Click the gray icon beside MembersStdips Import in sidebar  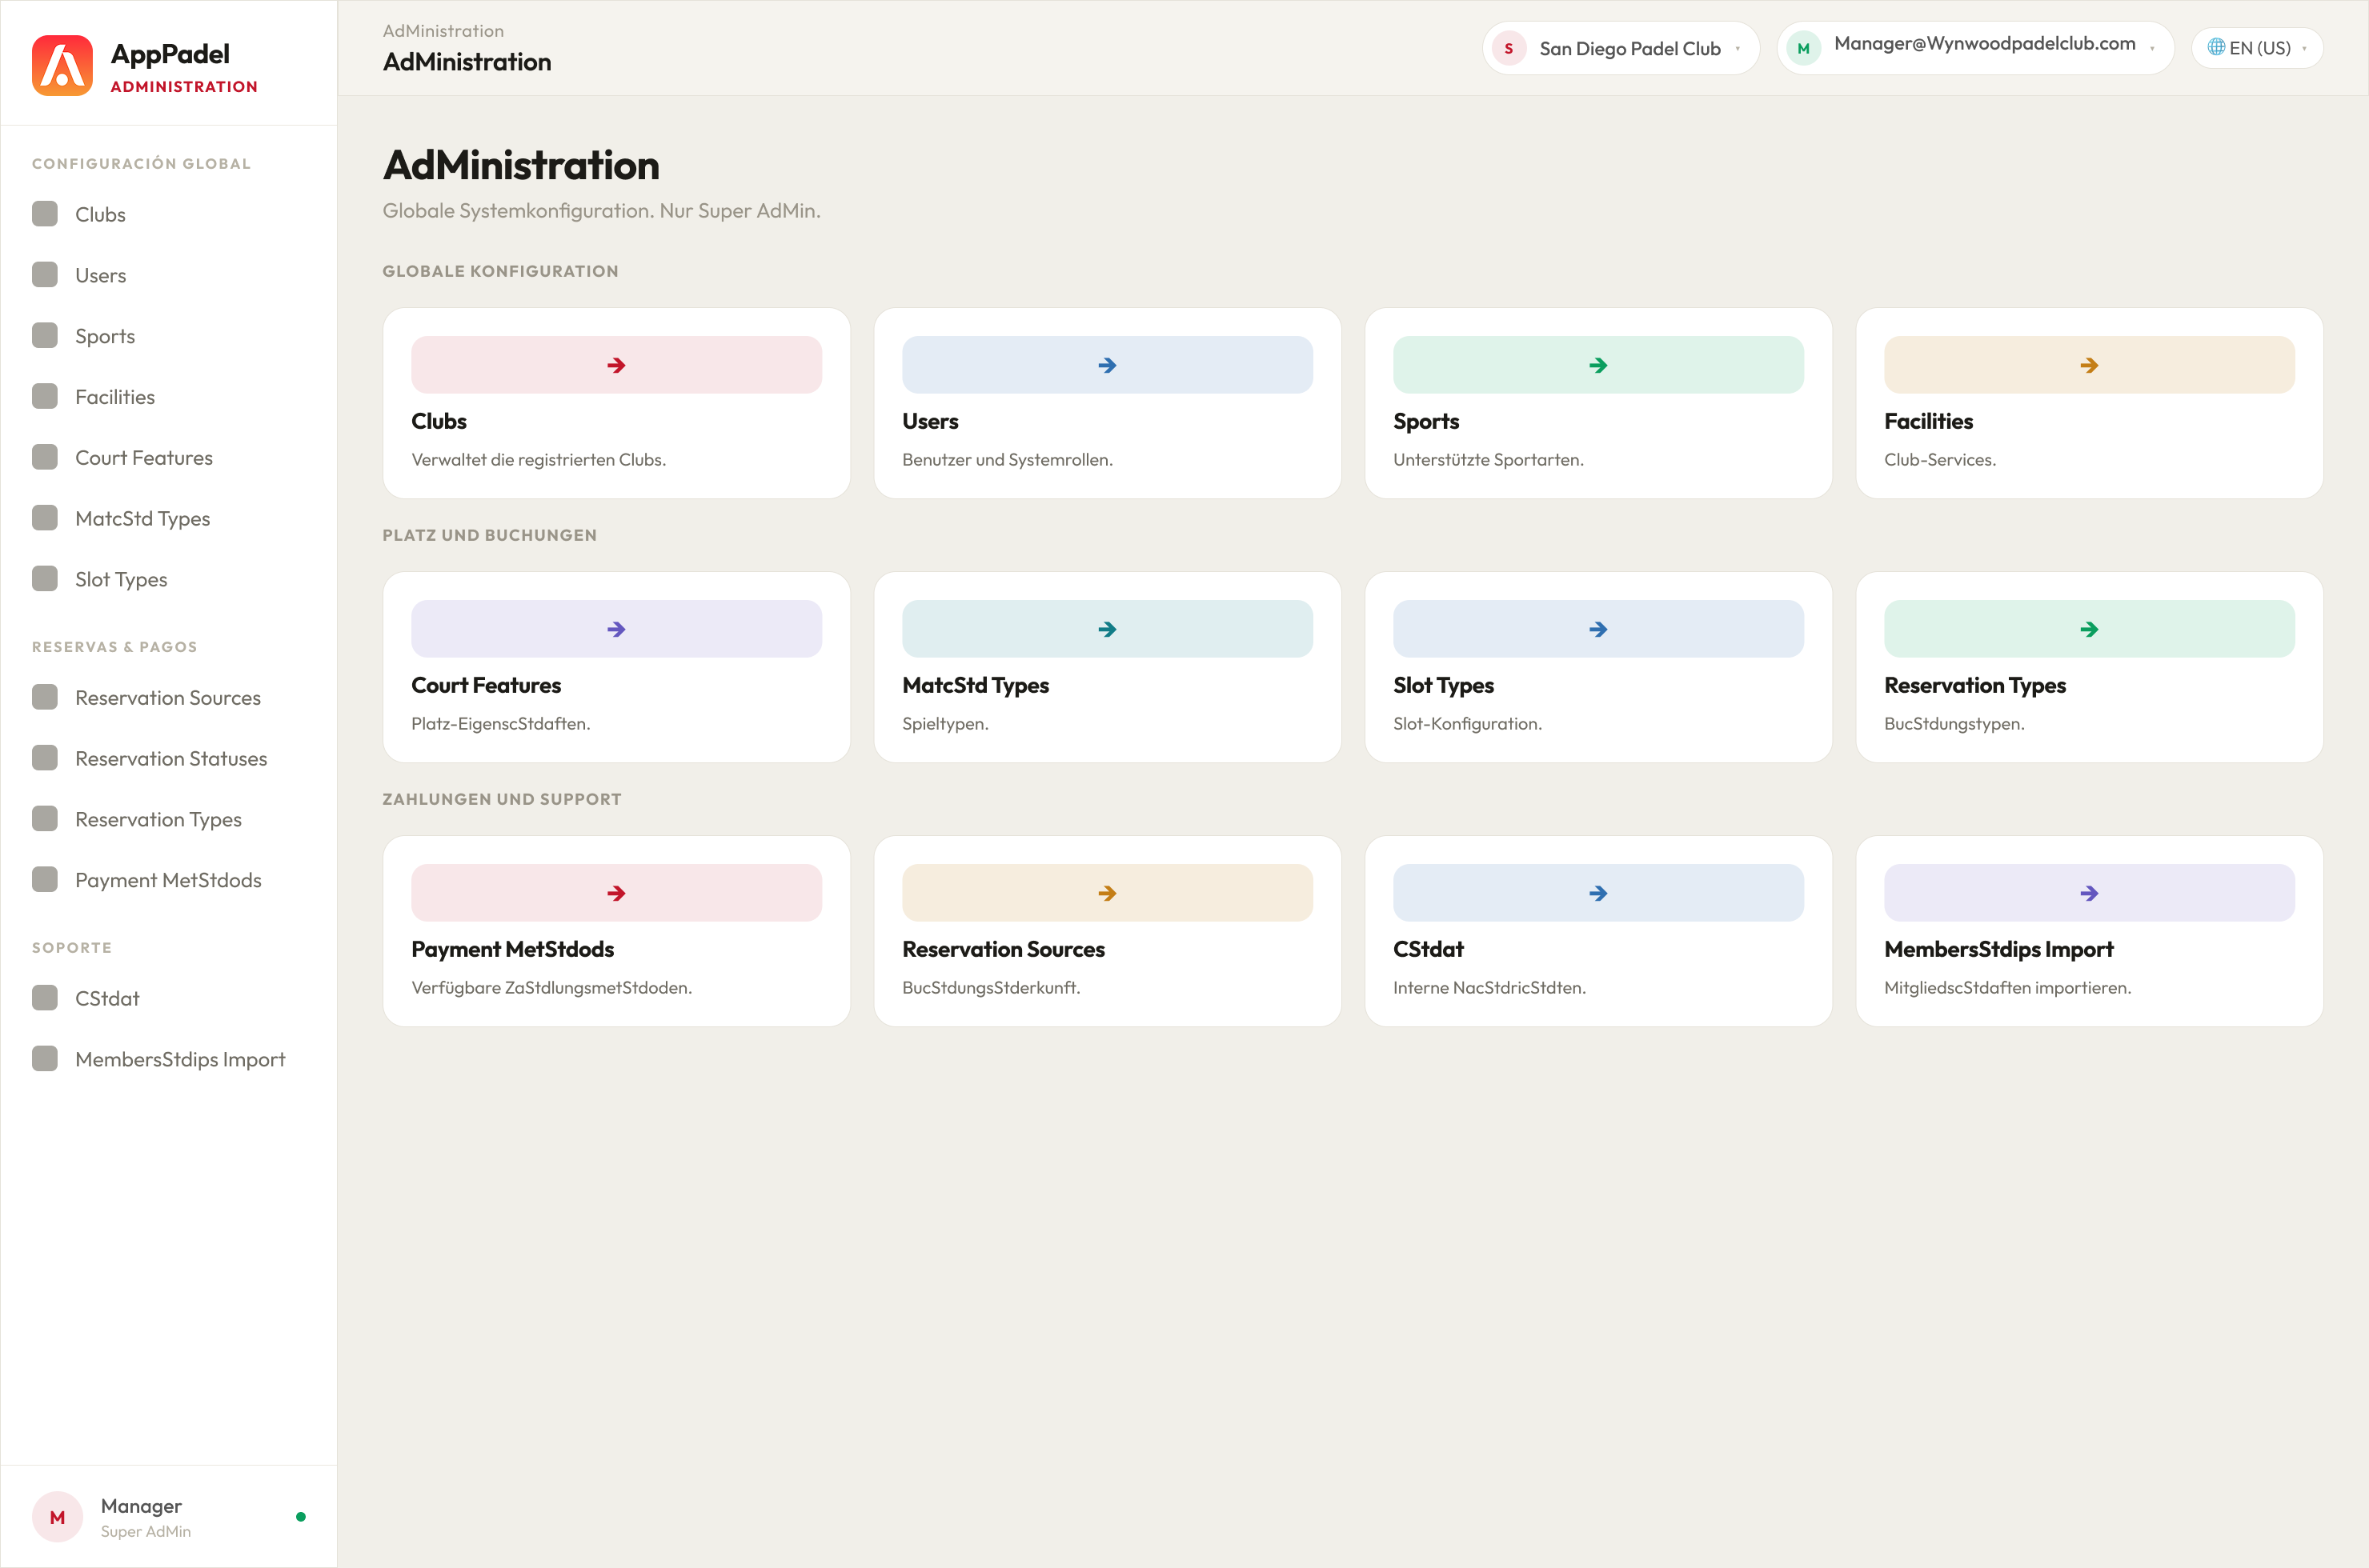point(45,1059)
